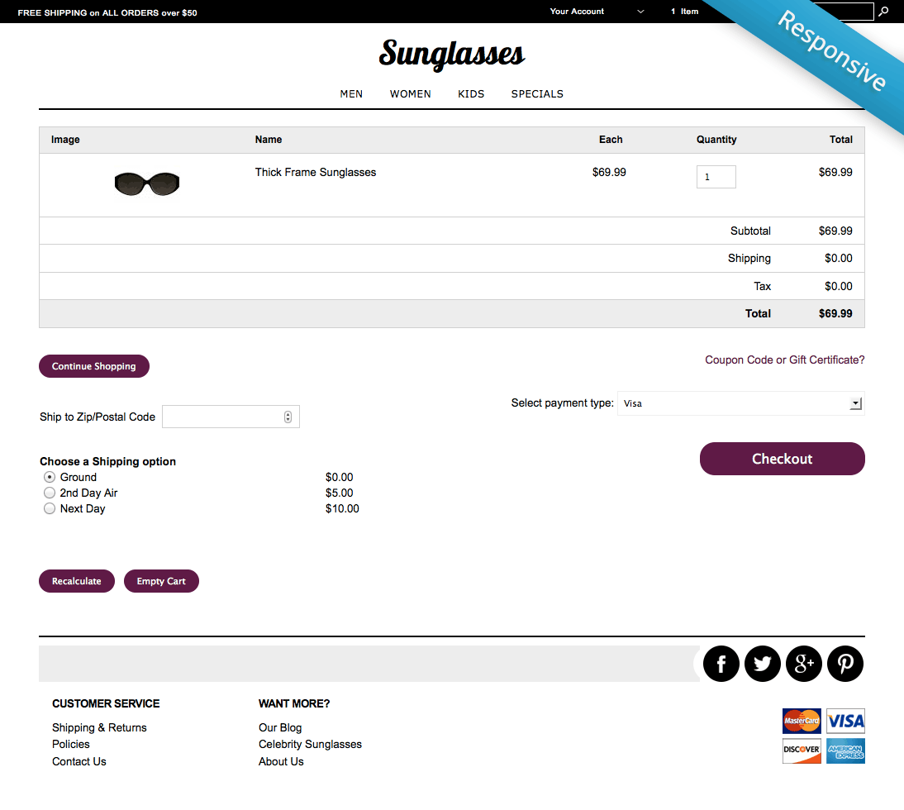Click the MasterCard payment logo
Image resolution: width=904 pixels, height=810 pixels.
(802, 721)
